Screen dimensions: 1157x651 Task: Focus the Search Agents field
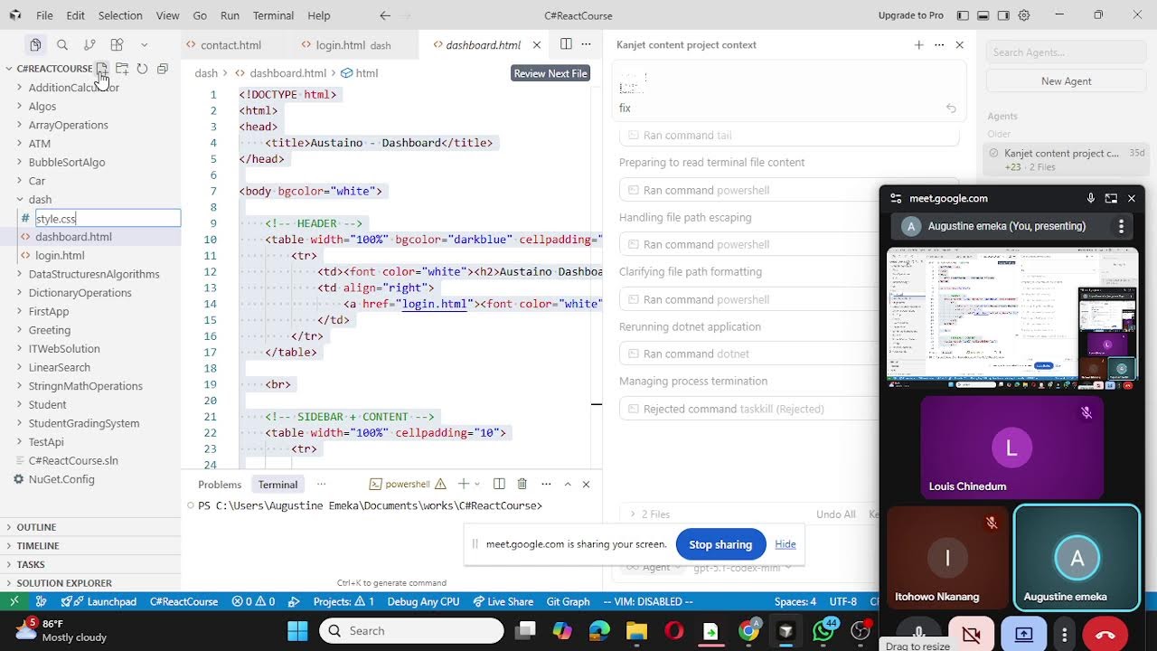pos(1066,52)
